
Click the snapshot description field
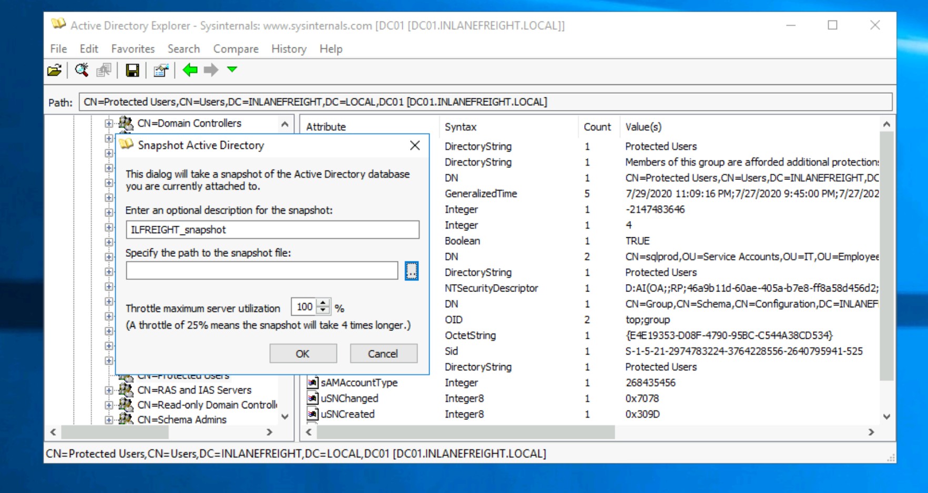[272, 229]
